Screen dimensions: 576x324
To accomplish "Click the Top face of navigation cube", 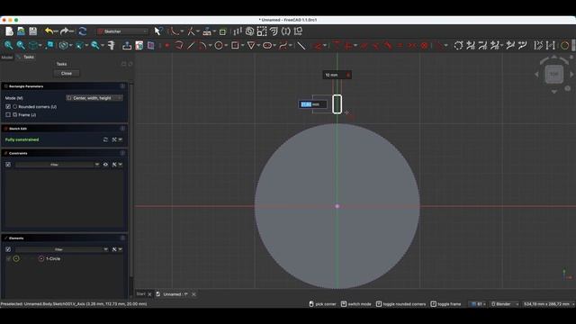I will (x=554, y=74).
